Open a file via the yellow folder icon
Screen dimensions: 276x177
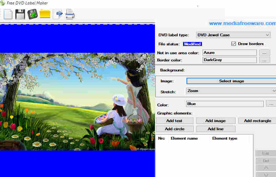[45, 14]
